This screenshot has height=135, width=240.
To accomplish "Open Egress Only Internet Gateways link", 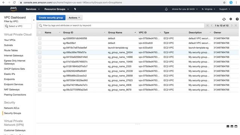I will [x=15, y=62].
